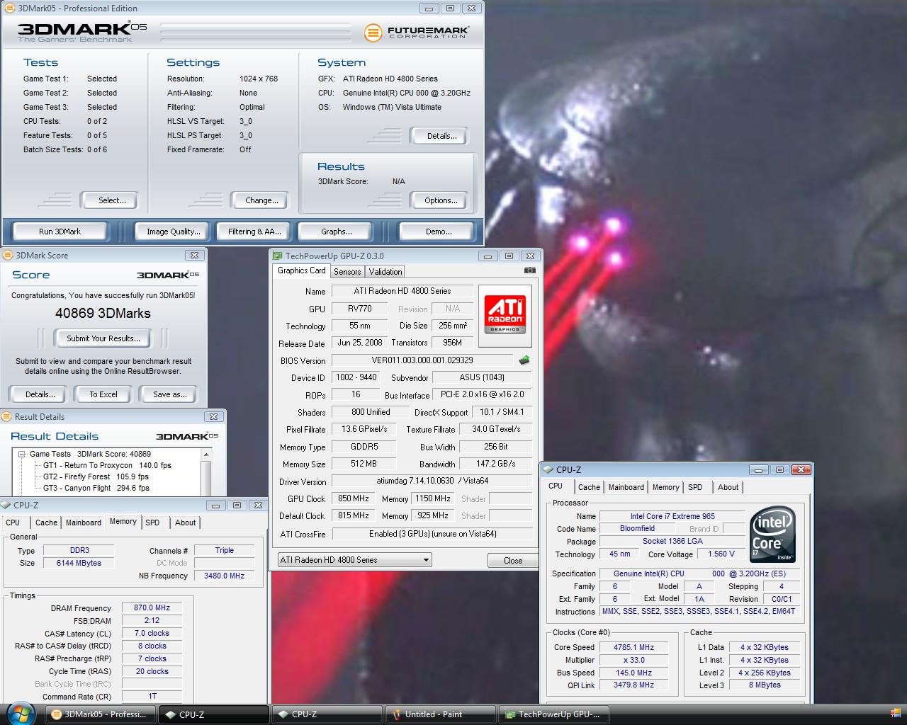Click the CPU-Z memory window title icon

tap(6, 506)
